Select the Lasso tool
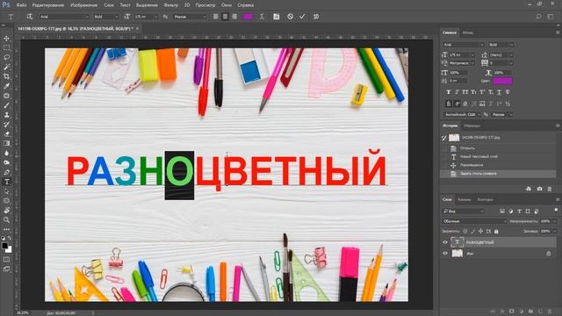562x316 pixels. point(7,57)
